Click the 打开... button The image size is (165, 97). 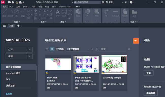[x=16, y=50]
